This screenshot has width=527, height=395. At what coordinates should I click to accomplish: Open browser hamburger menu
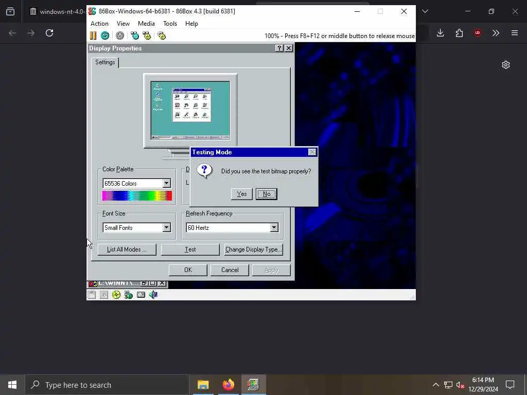click(x=515, y=33)
